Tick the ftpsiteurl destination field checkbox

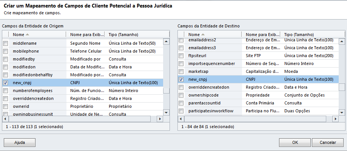coord(181,56)
